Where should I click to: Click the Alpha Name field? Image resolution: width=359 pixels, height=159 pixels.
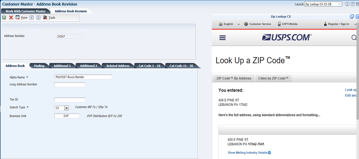click(83, 77)
